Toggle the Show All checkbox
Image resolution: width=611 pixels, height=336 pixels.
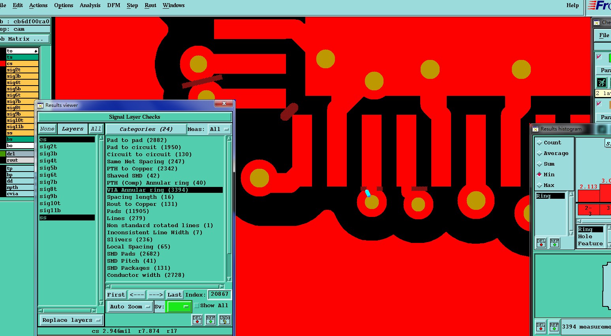tap(196, 306)
